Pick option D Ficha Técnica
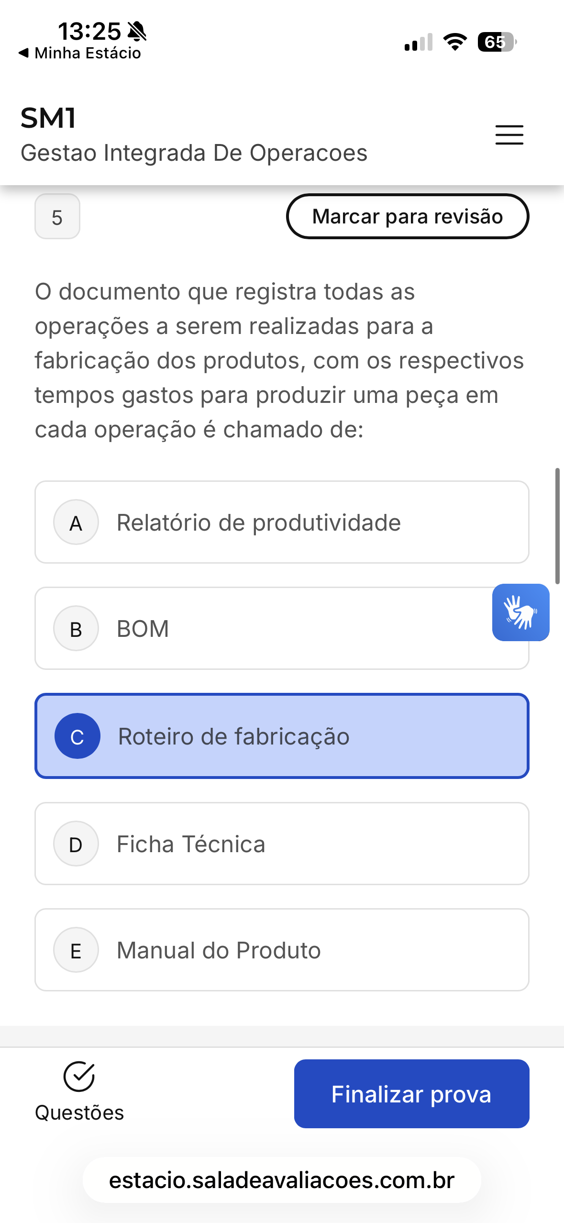Image resolution: width=564 pixels, height=1223 pixels. click(282, 844)
